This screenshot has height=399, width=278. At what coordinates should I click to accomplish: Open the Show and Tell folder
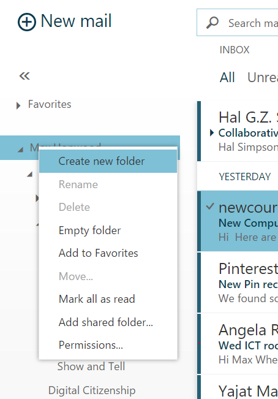coord(91,367)
